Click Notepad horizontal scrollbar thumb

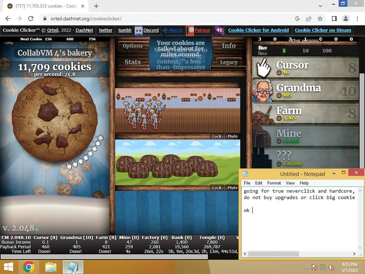[273, 254]
